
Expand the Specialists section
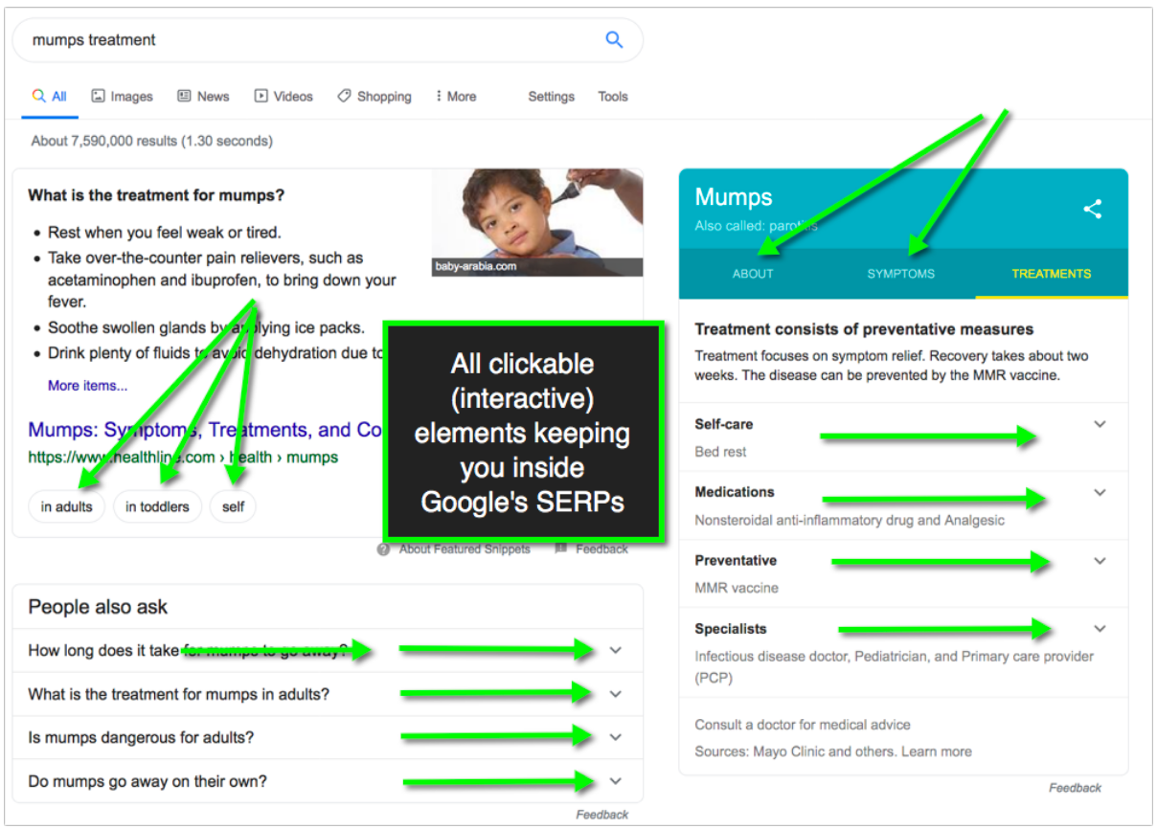coord(1100,628)
